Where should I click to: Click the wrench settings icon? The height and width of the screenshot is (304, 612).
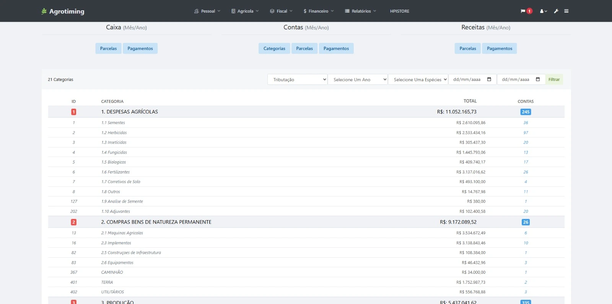pyautogui.click(x=556, y=11)
